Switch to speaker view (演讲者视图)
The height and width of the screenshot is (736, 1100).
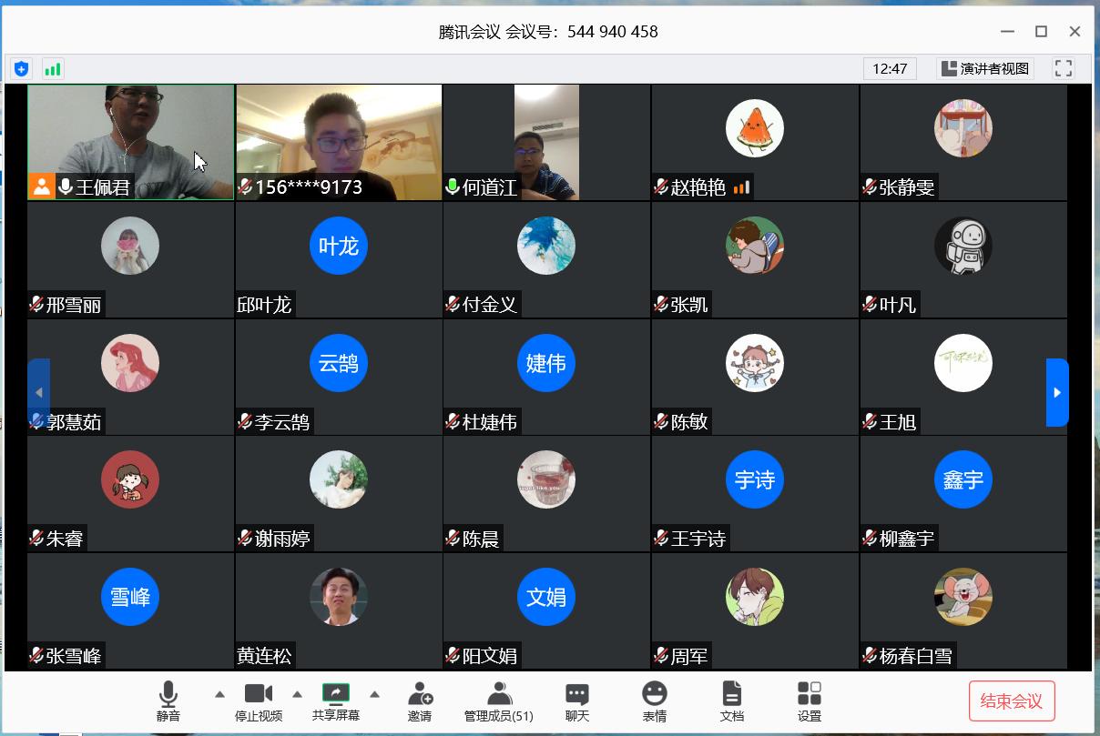click(x=985, y=68)
